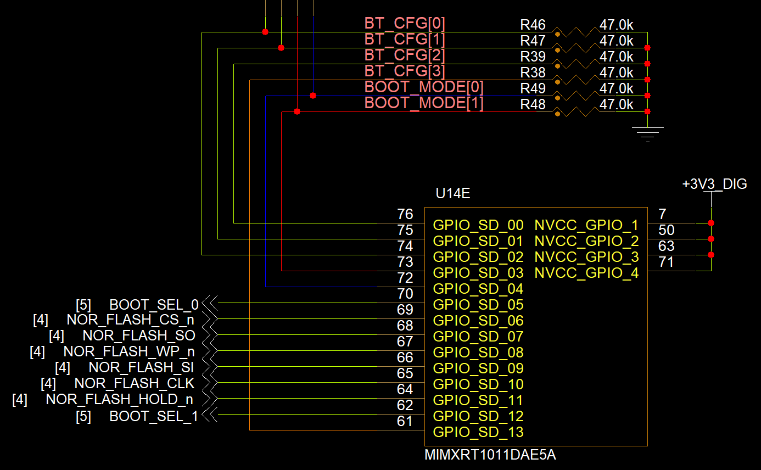
Task: Select pin name GPIO_SD_12
Action: tap(478, 416)
